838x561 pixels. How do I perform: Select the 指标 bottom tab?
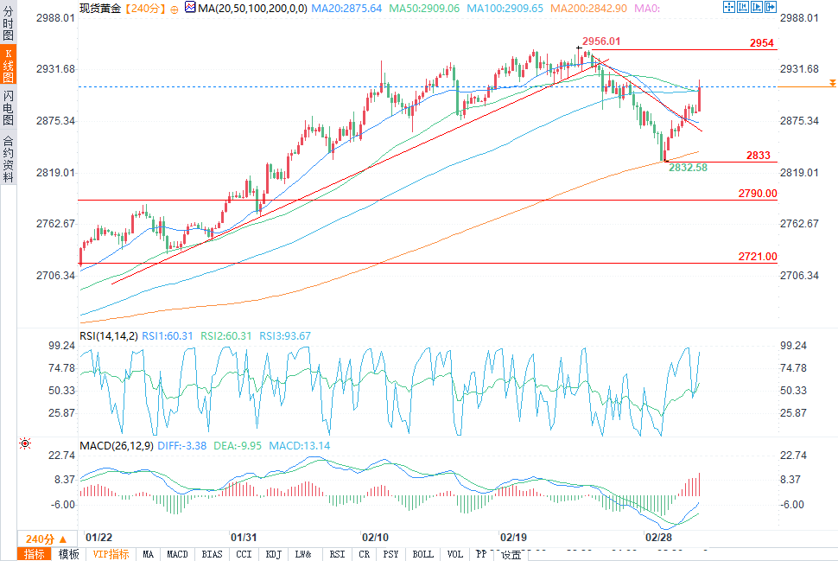click(35, 554)
